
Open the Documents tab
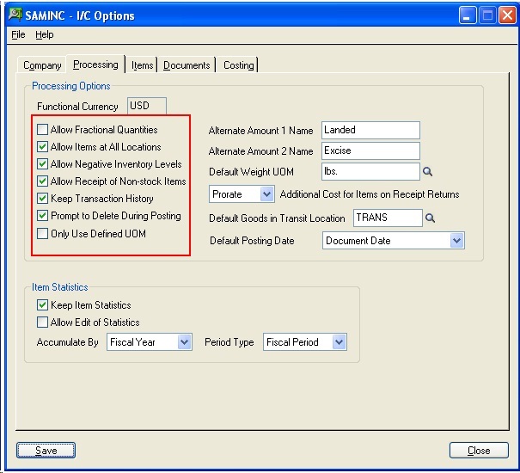[187, 65]
